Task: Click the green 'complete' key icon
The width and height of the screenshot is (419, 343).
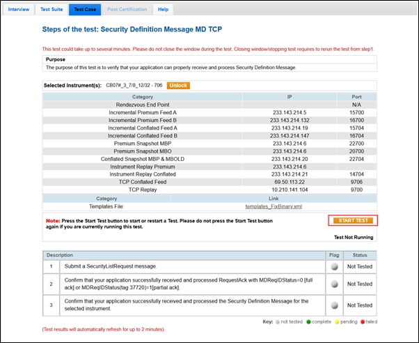Action: point(306,321)
